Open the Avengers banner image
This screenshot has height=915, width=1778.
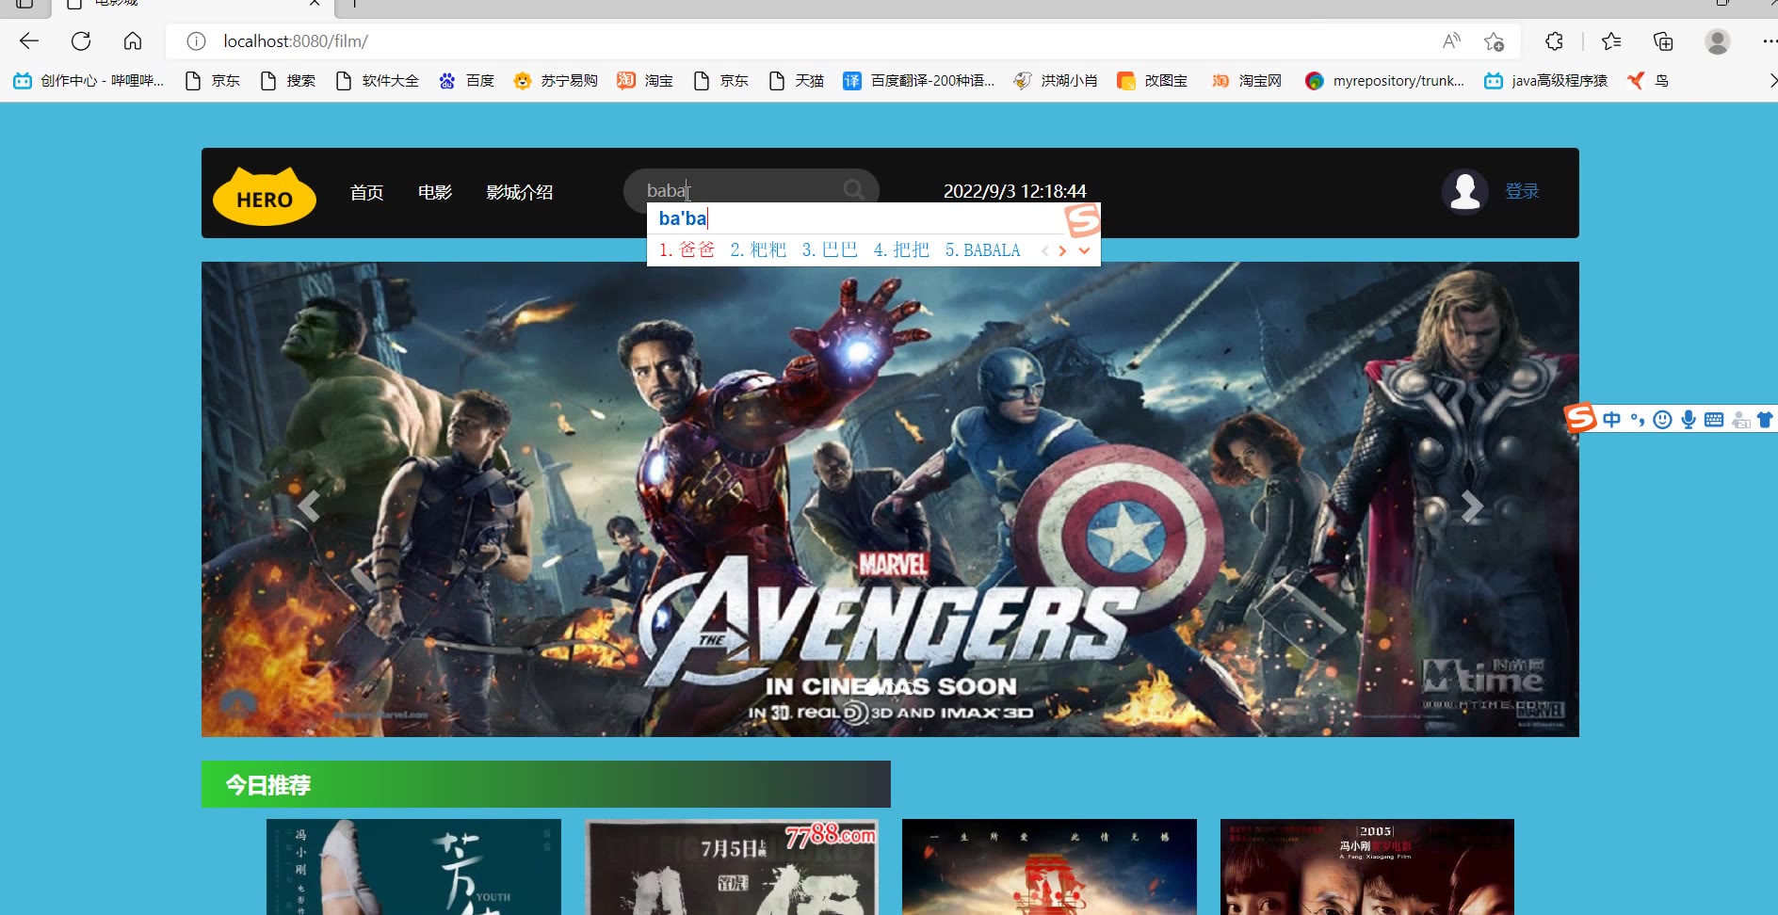(x=890, y=499)
